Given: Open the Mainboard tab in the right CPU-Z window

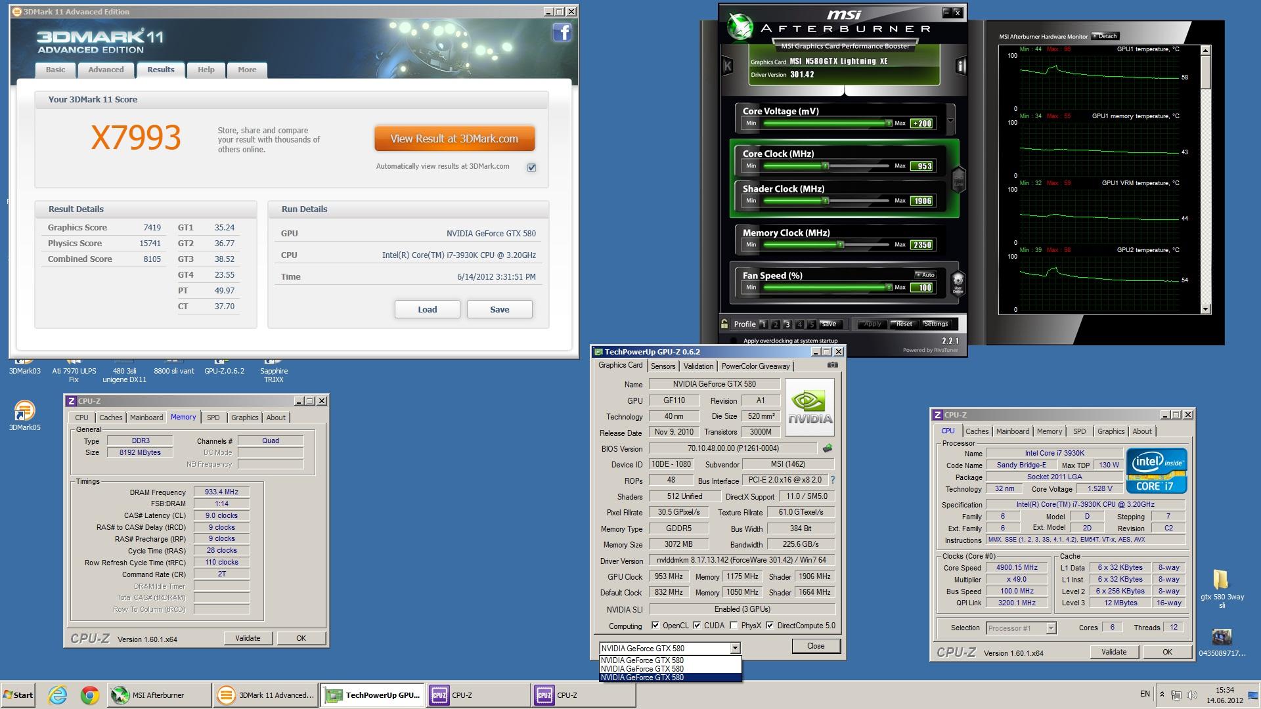Looking at the screenshot, I should [1012, 431].
